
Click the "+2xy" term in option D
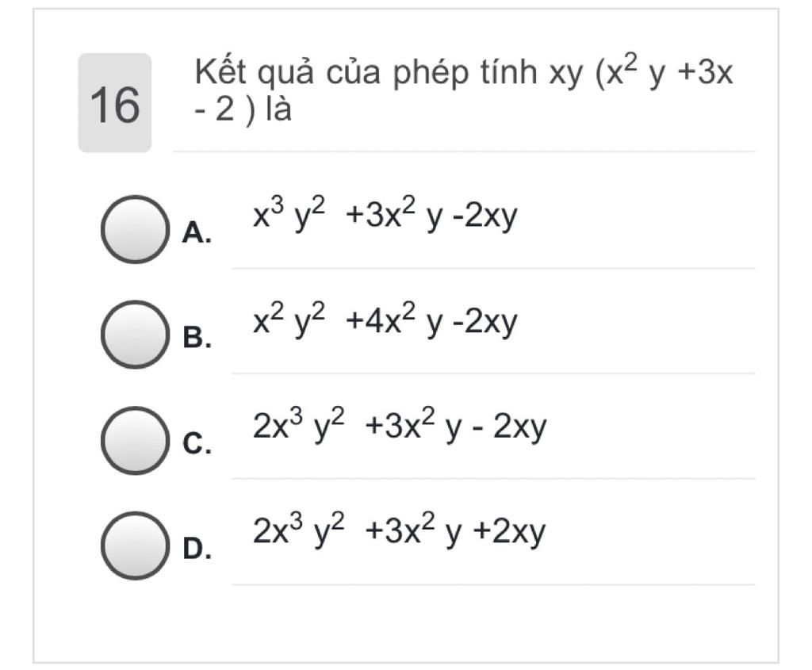pyautogui.click(x=509, y=532)
